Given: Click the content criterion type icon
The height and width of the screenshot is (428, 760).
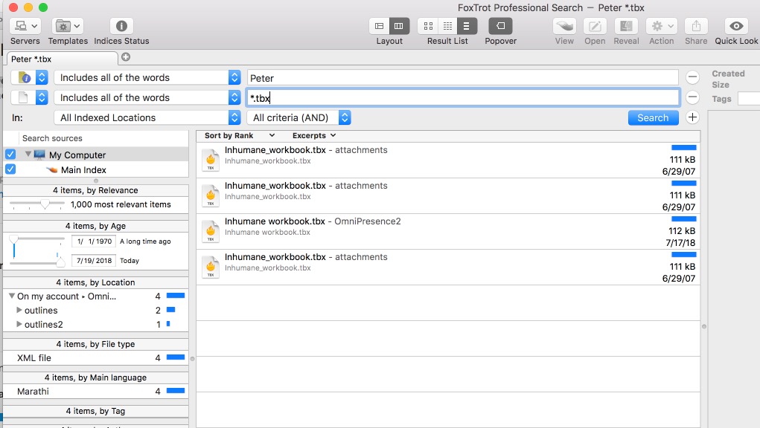Looking at the screenshot, I should tap(25, 77).
